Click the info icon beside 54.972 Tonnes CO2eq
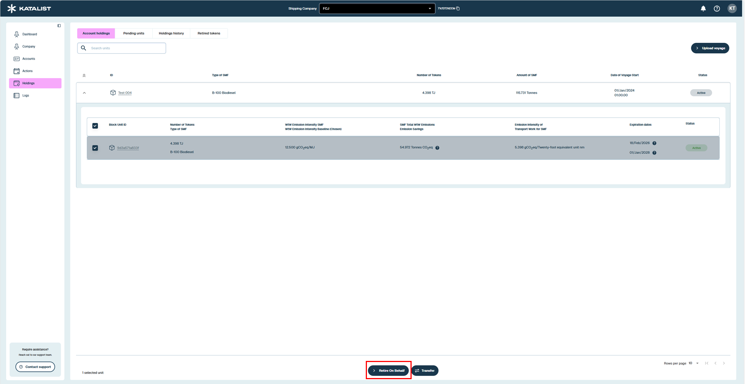Viewport: 745px width, 384px height. pos(437,148)
